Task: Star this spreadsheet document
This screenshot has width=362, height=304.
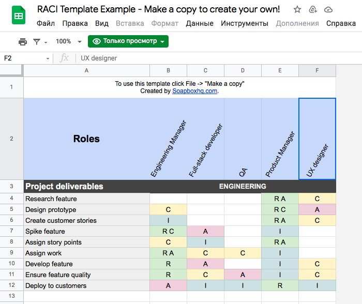Action: click(x=297, y=9)
